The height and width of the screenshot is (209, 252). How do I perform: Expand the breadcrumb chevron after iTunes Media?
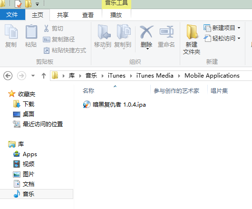[x=179, y=76]
